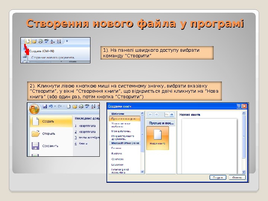Click preview pane scrollbar up arrow
The height and width of the screenshot is (201, 268).
(244, 113)
